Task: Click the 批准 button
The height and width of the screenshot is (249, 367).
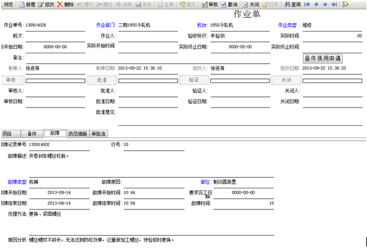Action: point(102,80)
